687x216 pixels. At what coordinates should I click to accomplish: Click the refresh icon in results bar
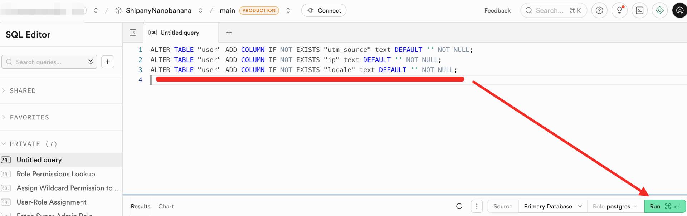[459, 206]
